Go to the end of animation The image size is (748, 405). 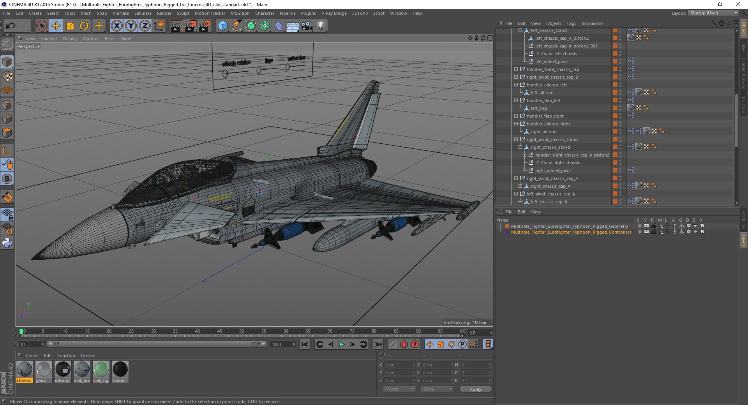(x=378, y=344)
